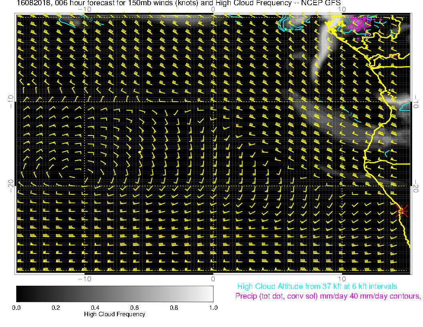Click the -20 latitude label on the left axis
Viewport: 423px width, 327px height.
(10, 186)
